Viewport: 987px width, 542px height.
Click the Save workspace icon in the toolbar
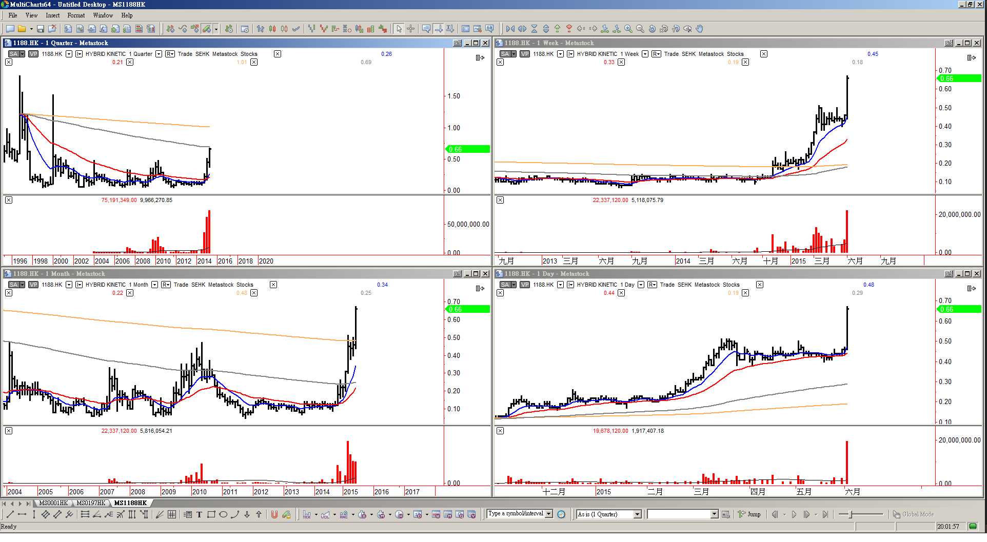click(41, 29)
